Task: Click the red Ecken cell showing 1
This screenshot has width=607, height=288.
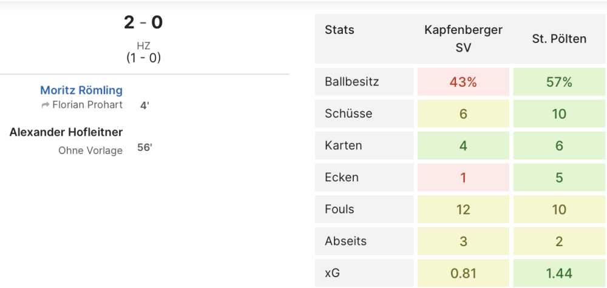Action: point(463,178)
